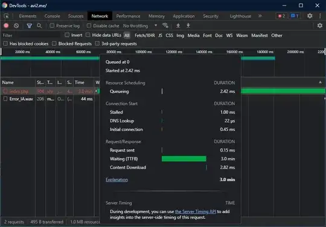Open the Explanation link
This screenshot has height=227, width=326.
[117, 179]
